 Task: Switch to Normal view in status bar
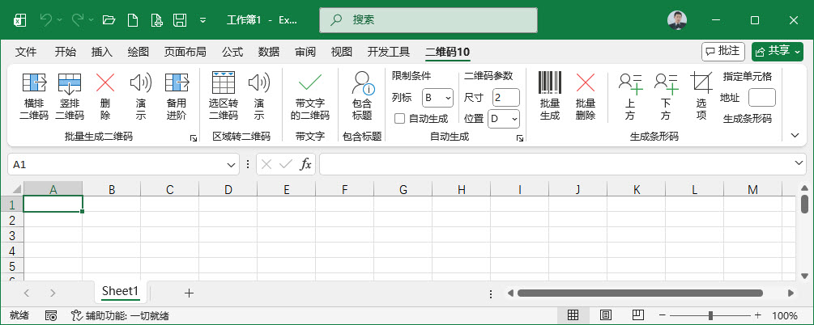tap(573, 315)
